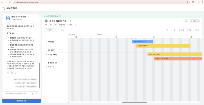Click the 사용자 지정 customize button

pos(195,21)
